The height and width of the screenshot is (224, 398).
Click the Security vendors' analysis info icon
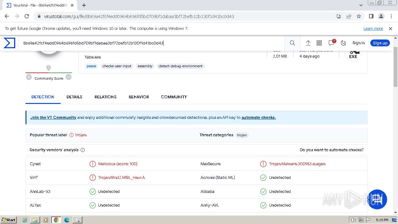coord(83,150)
